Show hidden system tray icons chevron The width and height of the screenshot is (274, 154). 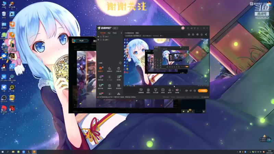(x=237, y=152)
